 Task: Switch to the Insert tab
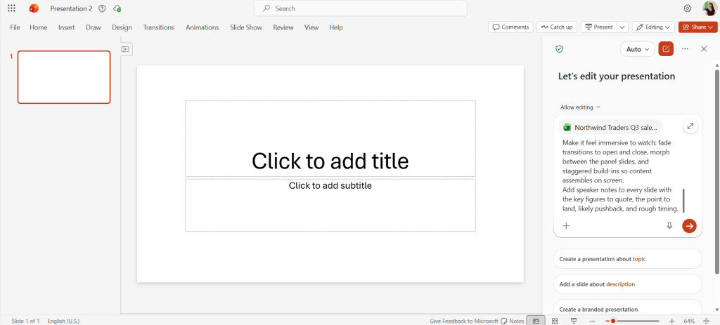coord(67,27)
